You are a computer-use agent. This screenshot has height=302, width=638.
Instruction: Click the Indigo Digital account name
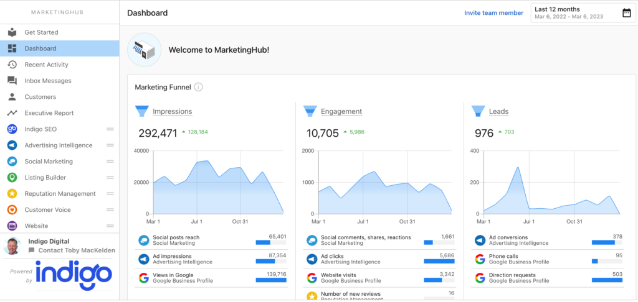coord(49,241)
